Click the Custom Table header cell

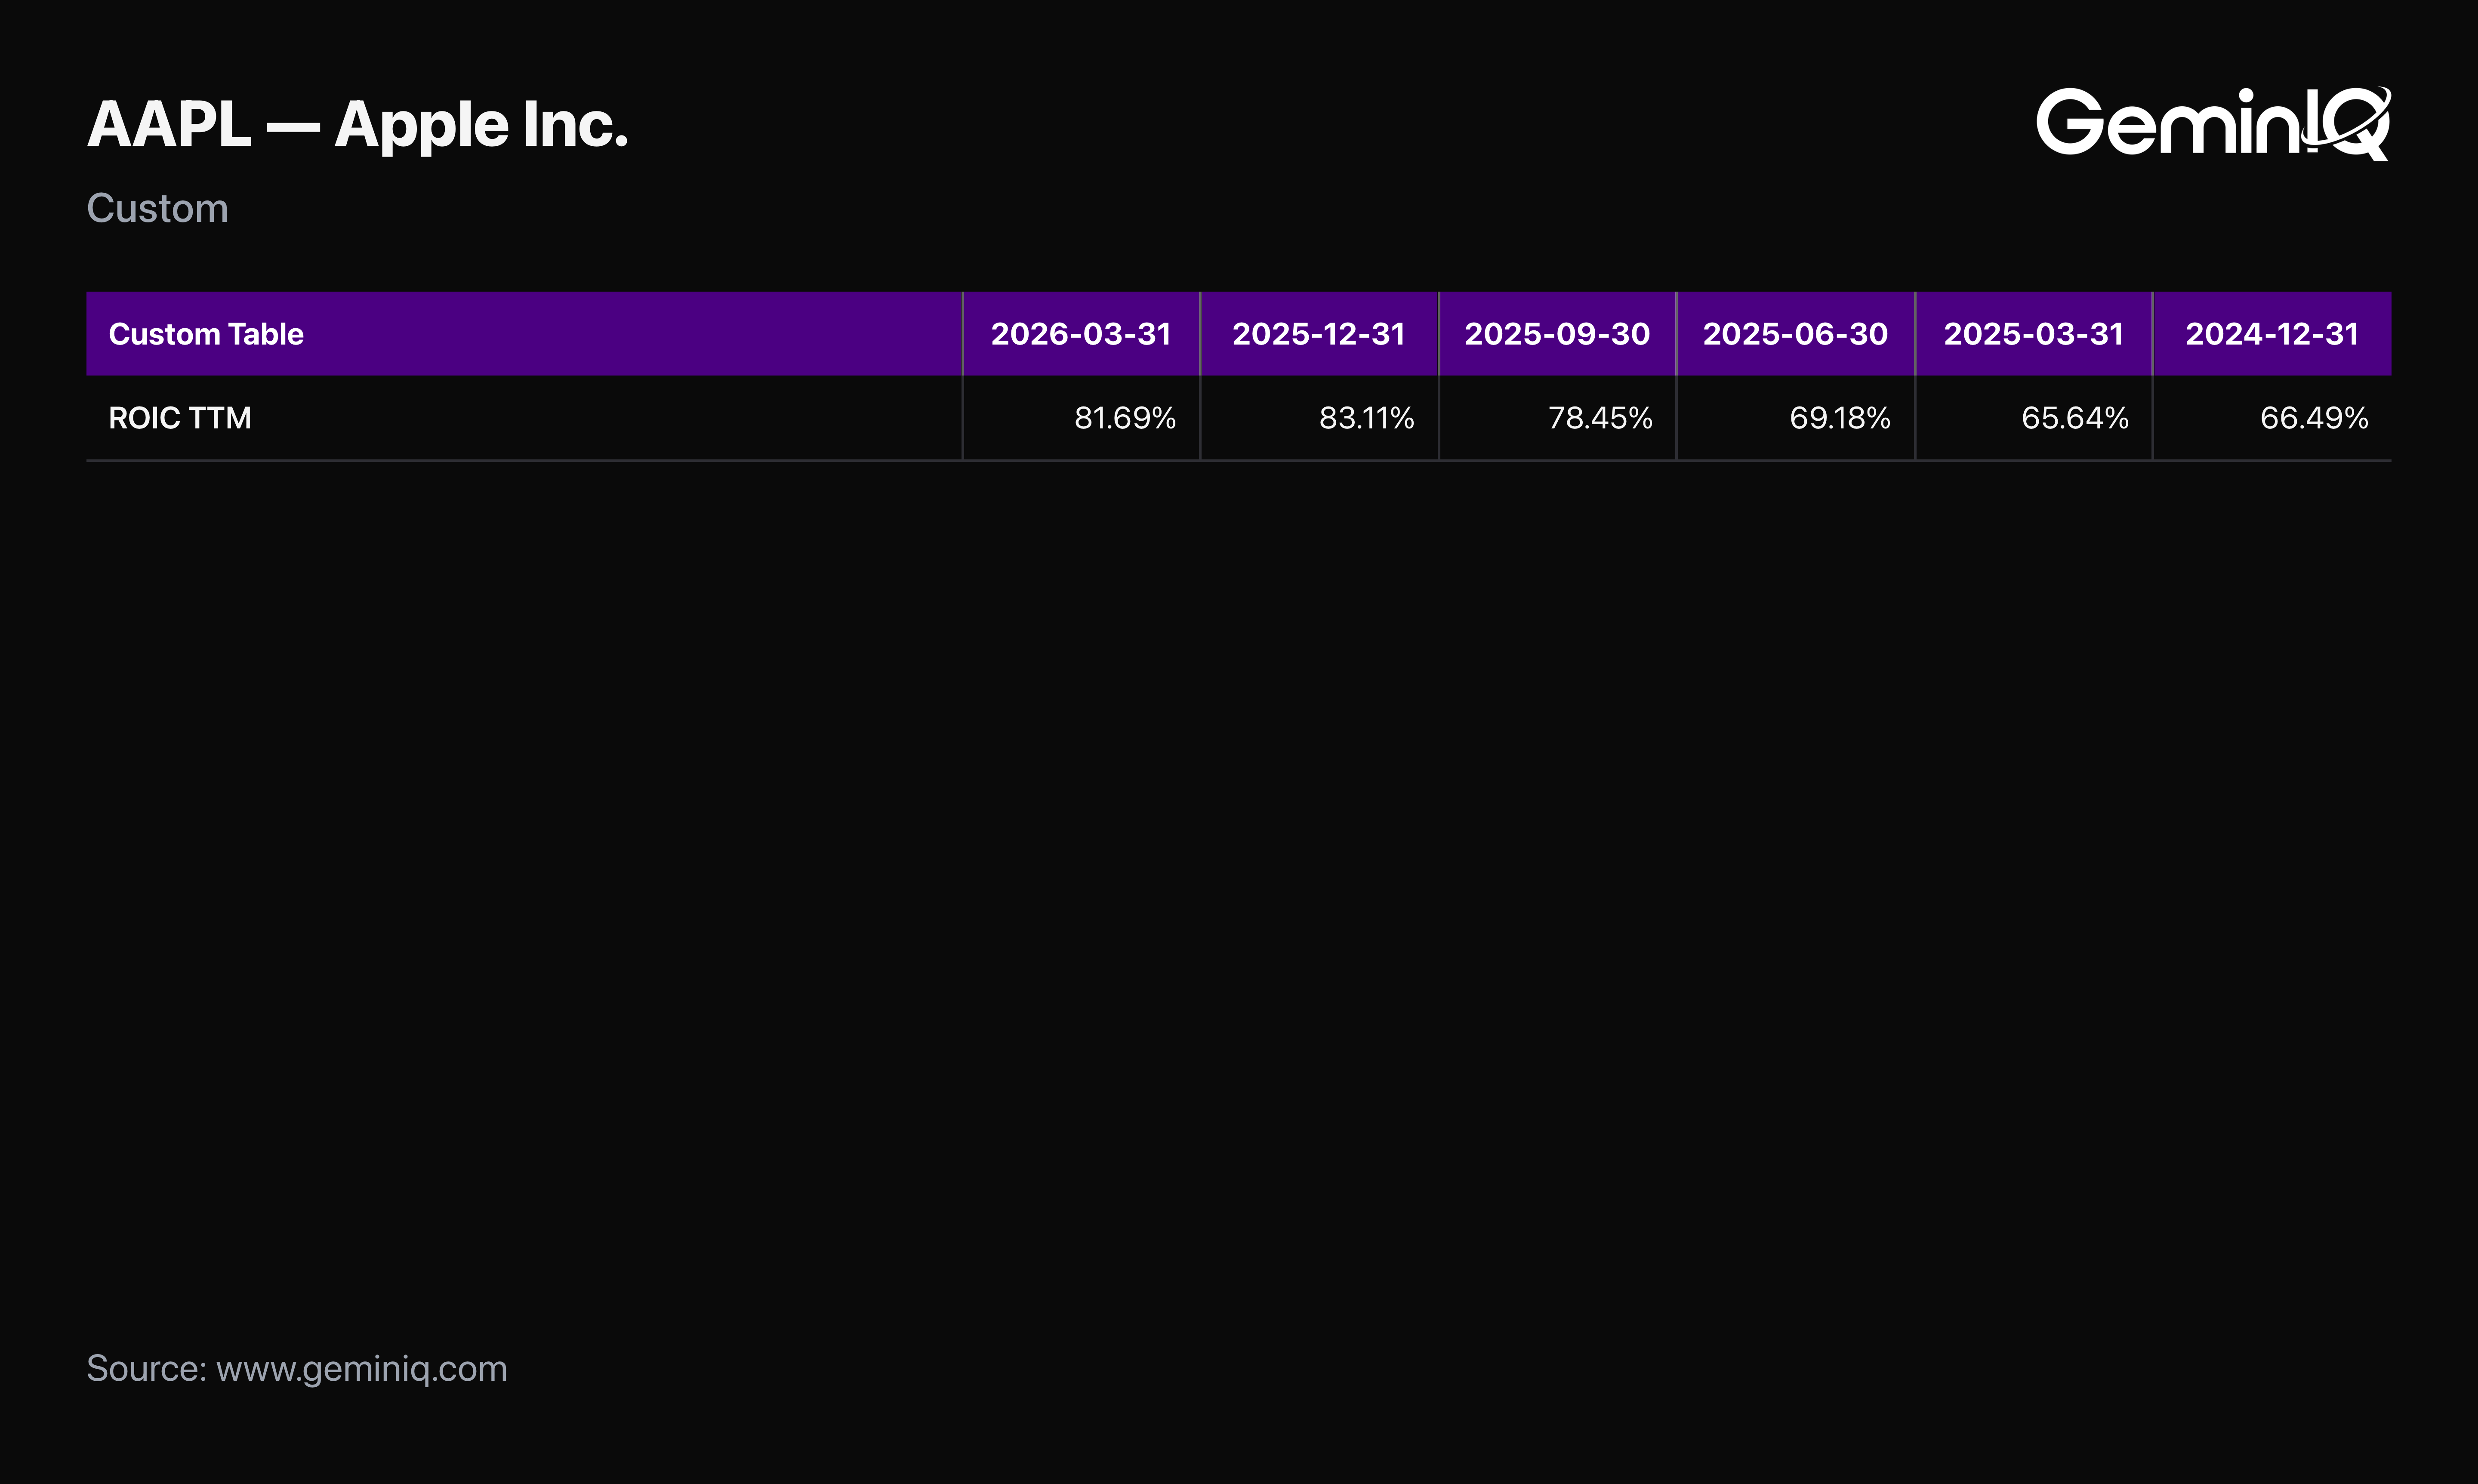tap(524, 334)
